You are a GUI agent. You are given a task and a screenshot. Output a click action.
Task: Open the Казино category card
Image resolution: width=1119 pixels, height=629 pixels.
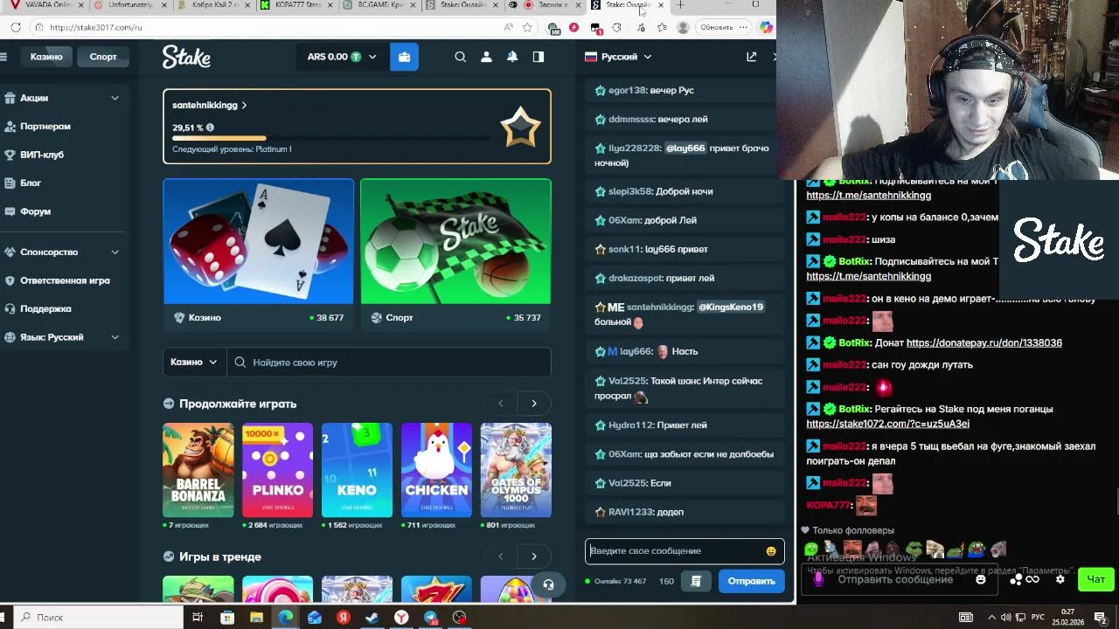coord(258,255)
